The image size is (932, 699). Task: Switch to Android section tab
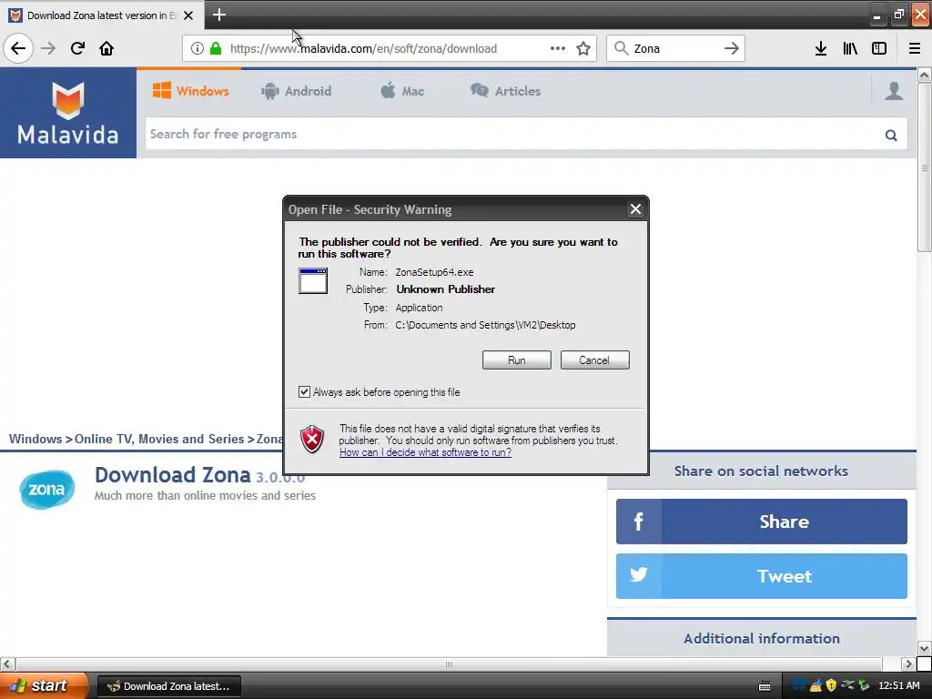click(296, 91)
